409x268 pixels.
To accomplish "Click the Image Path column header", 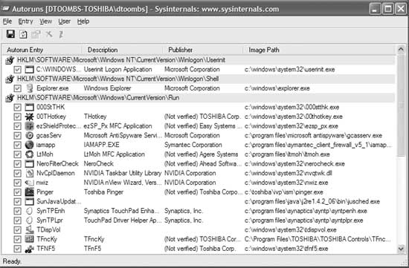I will pyautogui.click(x=319, y=50).
